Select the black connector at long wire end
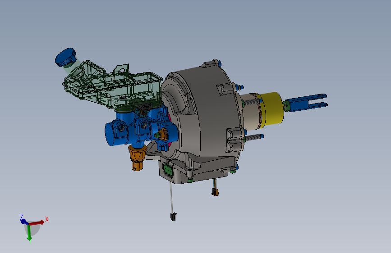The width and height of the screenshot is (391, 253). [173, 217]
